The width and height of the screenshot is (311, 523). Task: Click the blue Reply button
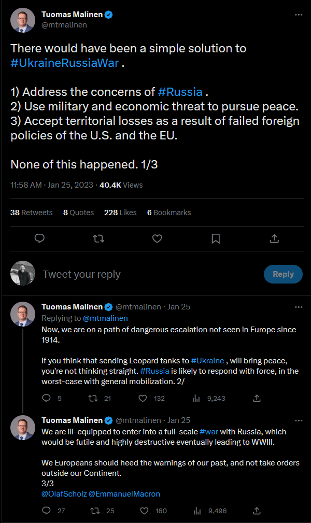[284, 274]
